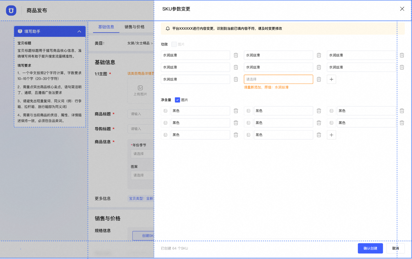Delete second-row third-column 功效 水润丝滑 entry
The width and height of the screenshot is (412, 259).
(402, 67)
